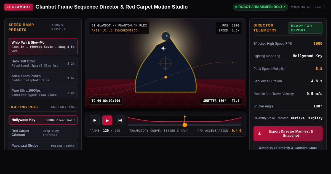This screenshot has width=331, height=174.
Task: Select the Pure Ultra 1000fps preset
Action: [x=43, y=93]
